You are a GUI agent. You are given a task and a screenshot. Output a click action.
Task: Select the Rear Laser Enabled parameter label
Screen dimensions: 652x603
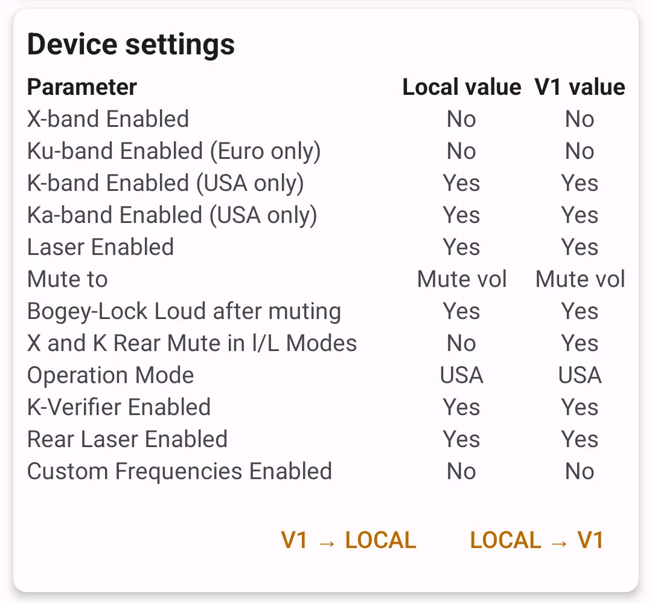tap(127, 439)
